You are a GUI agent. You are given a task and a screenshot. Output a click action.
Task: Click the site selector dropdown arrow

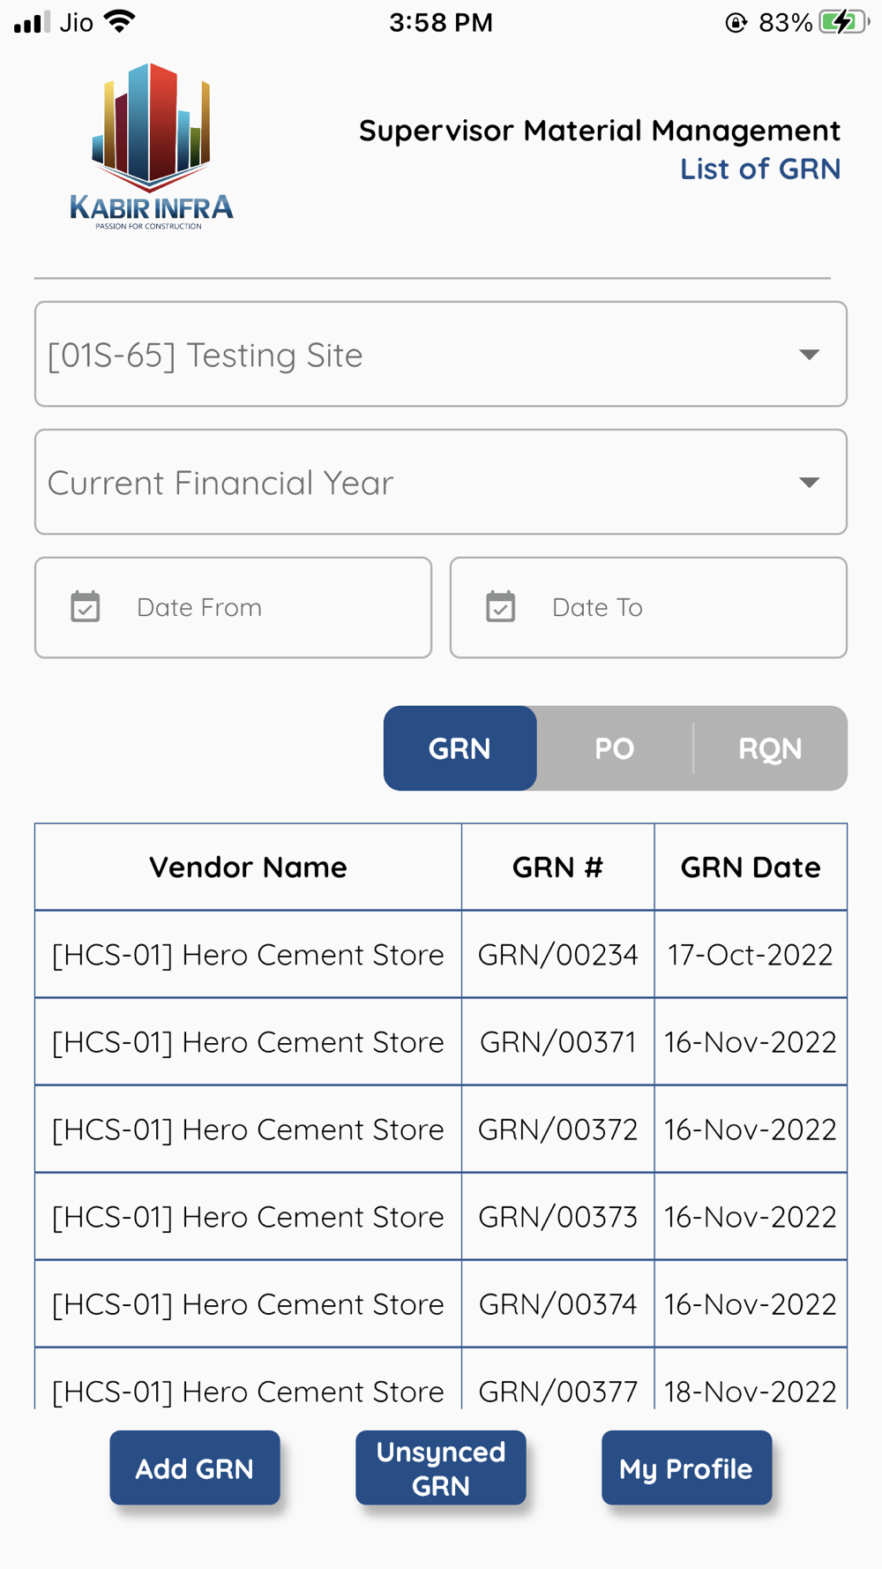point(810,355)
